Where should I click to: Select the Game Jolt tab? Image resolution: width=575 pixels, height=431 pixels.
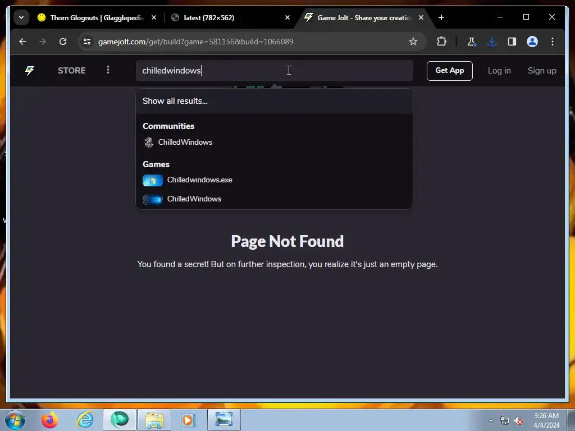(364, 17)
